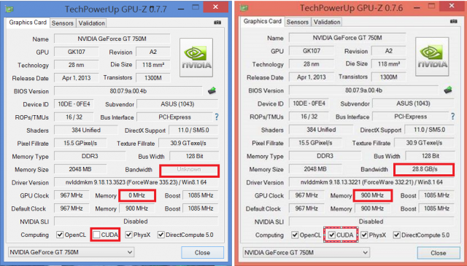This screenshot has width=467, height=266.
Task: Click Driver Version field showing ForceWare 335.23
Action: [136, 182]
